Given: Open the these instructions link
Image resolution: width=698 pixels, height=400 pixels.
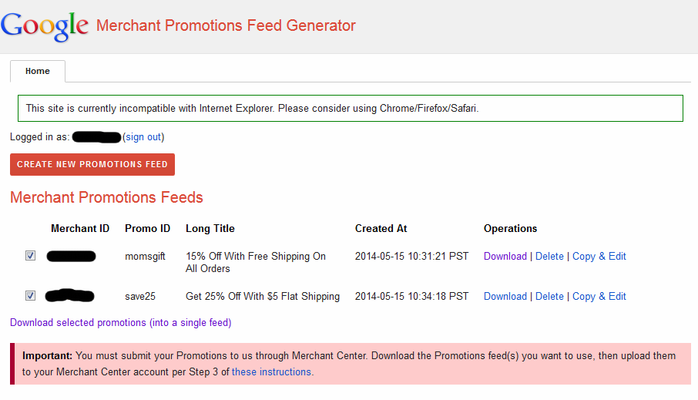Looking at the screenshot, I should point(271,372).
